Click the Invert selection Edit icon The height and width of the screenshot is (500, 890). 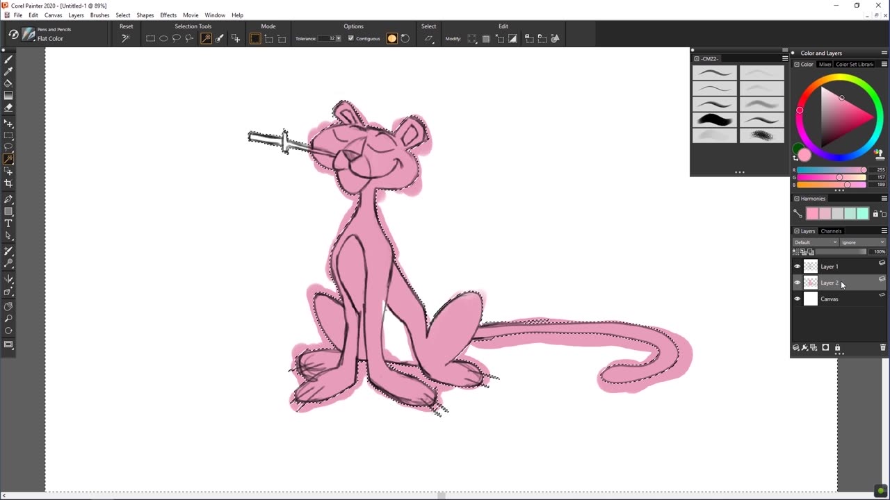coord(513,38)
